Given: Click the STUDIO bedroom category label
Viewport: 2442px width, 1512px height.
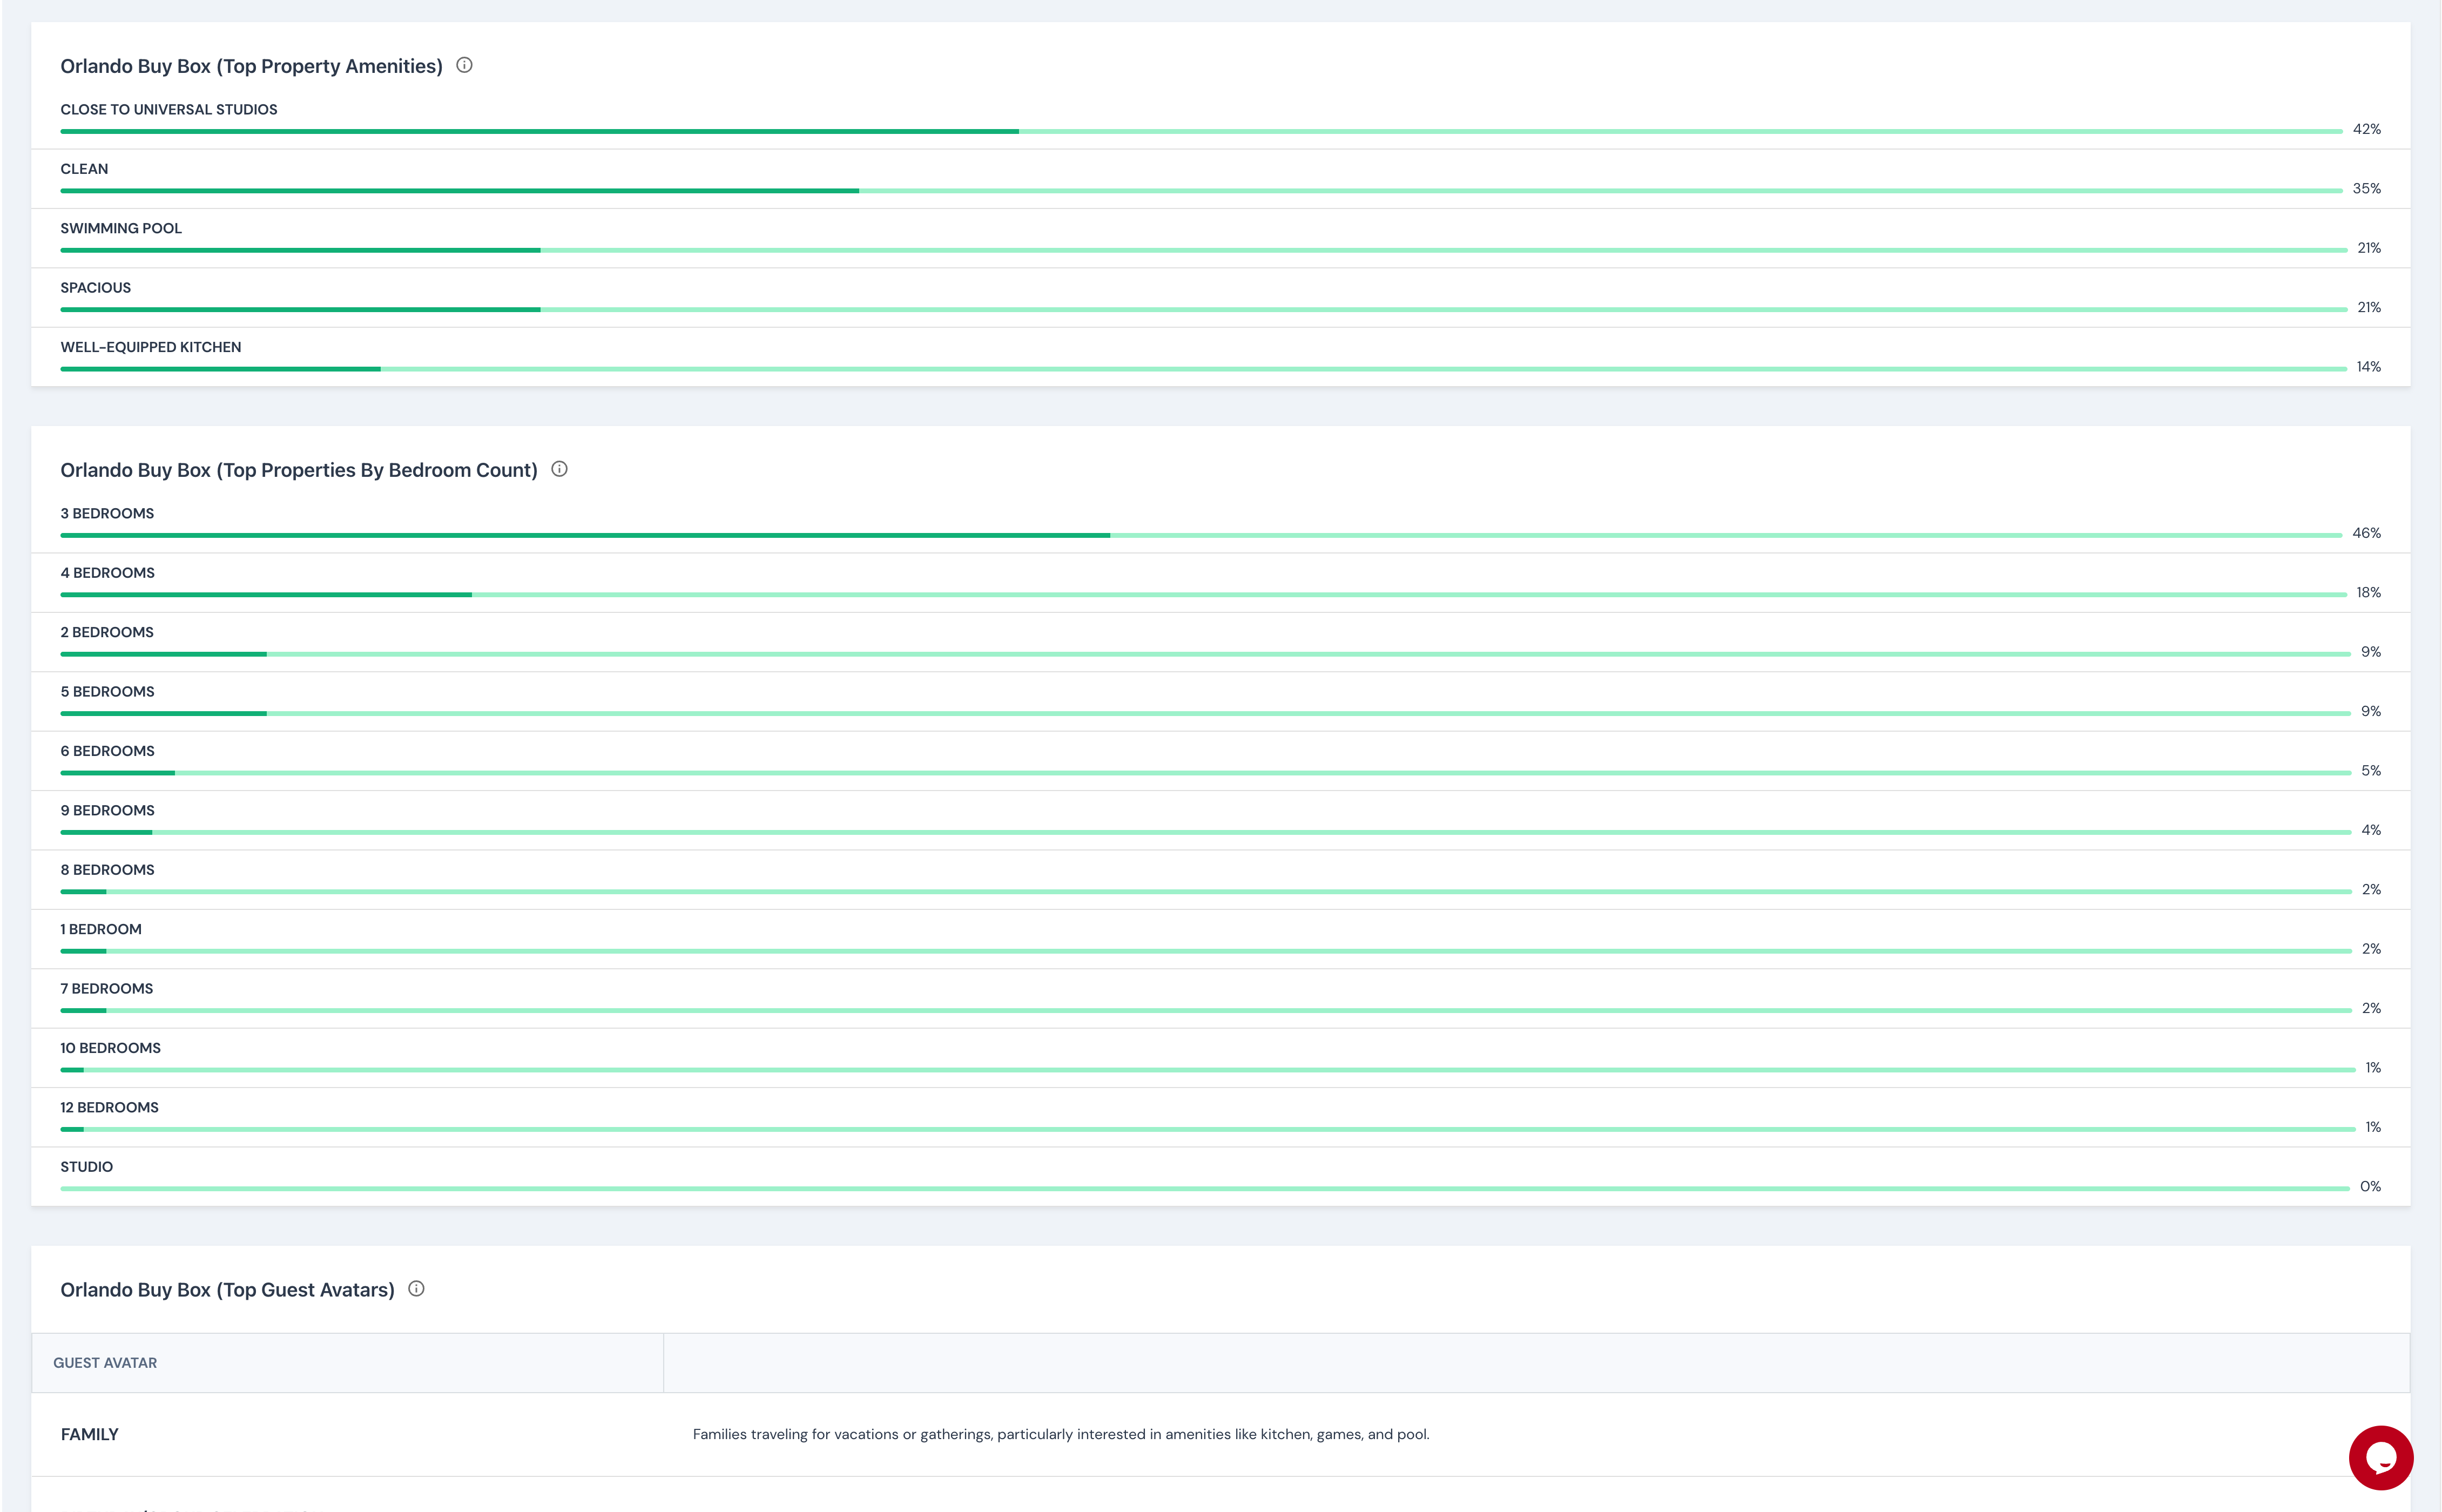Looking at the screenshot, I should coord(86,1166).
